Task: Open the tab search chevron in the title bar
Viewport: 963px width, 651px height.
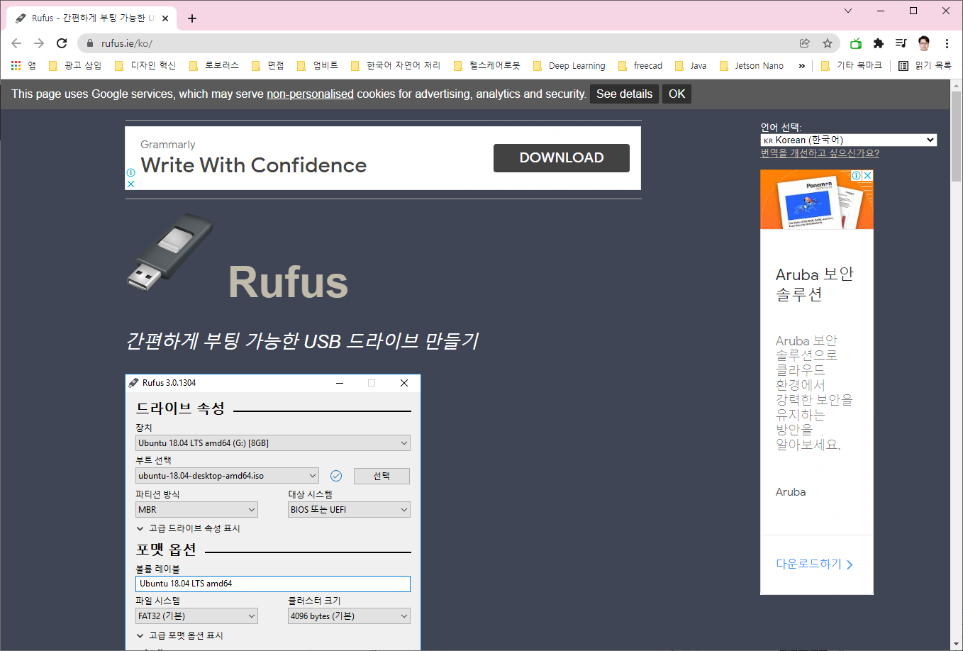Action: pyautogui.click(x=848, y=11)
